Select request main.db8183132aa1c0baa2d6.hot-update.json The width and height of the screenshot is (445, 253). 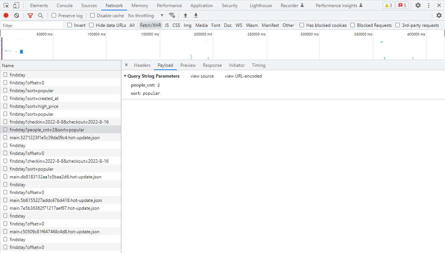[x=61, y=177]
